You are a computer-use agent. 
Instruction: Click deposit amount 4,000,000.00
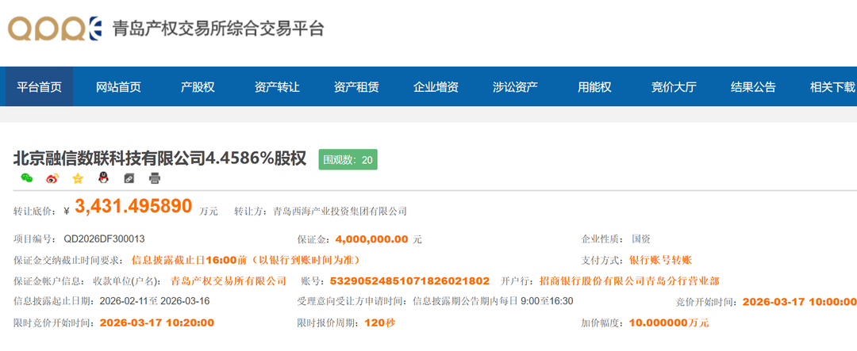click(x=372, y=239)
